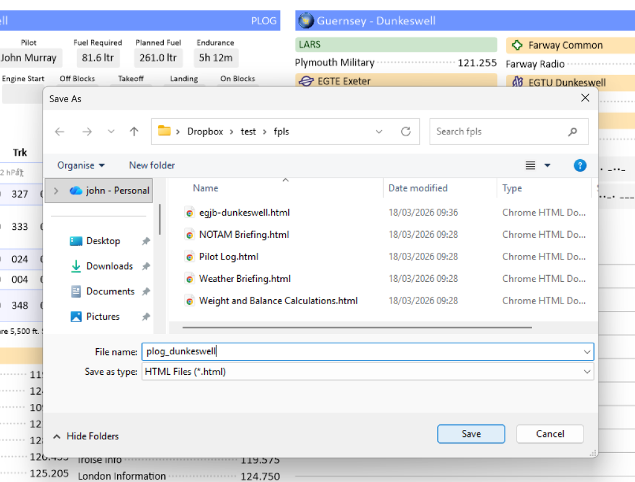Image resolution: width=635 pixels, height=482 pixels.
Task: Click the horizontal scrollbar in file list
Action: pos(357,327)
